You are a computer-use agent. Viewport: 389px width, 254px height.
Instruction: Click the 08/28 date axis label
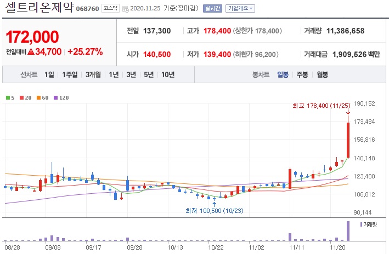coord(12,247)
